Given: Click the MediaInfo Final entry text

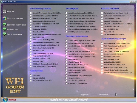Looking at the screenshot, I should point(112,57).
